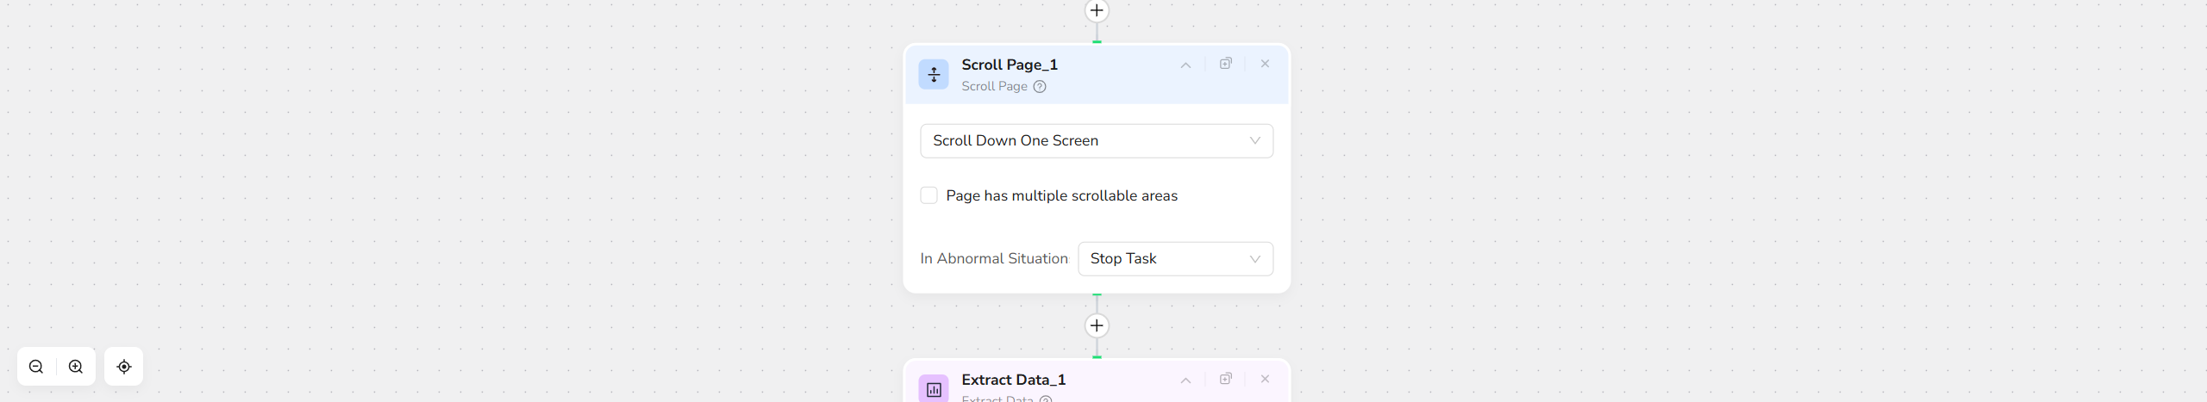The width and height of the screenshot is (2207, 402).
Task: Zoom out the workflow canvas
Action: tap(36, 367)
